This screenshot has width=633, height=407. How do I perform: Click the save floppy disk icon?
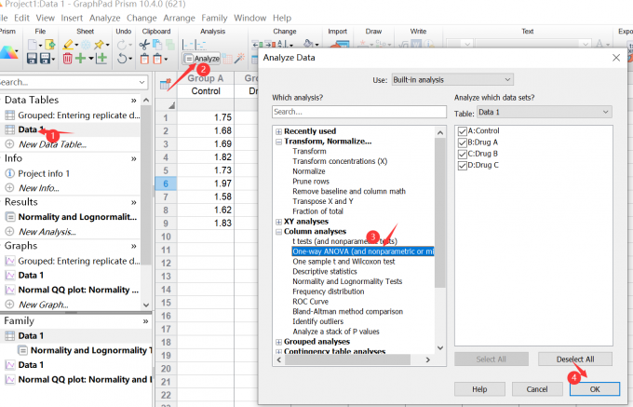click(x=34, y=59)
